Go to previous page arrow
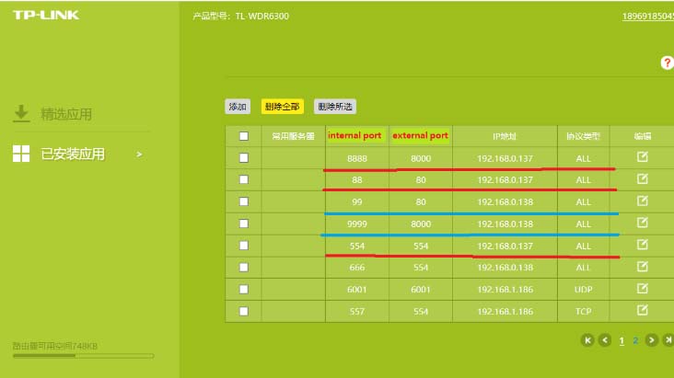 point(605,340)
